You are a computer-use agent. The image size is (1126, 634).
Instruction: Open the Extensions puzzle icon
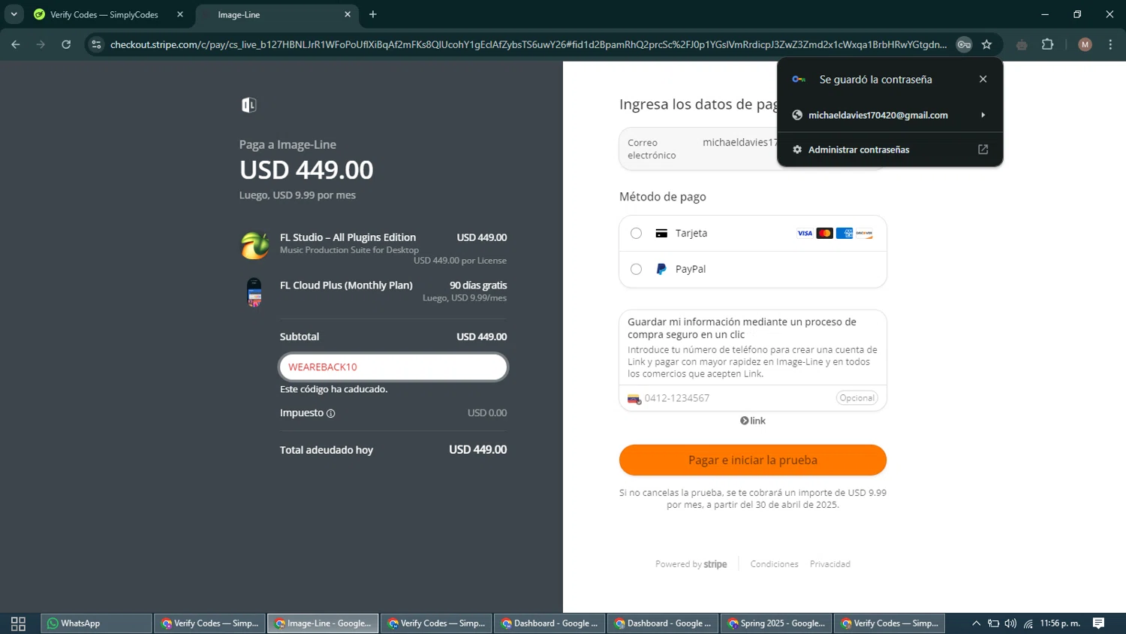coord(1048,44)
